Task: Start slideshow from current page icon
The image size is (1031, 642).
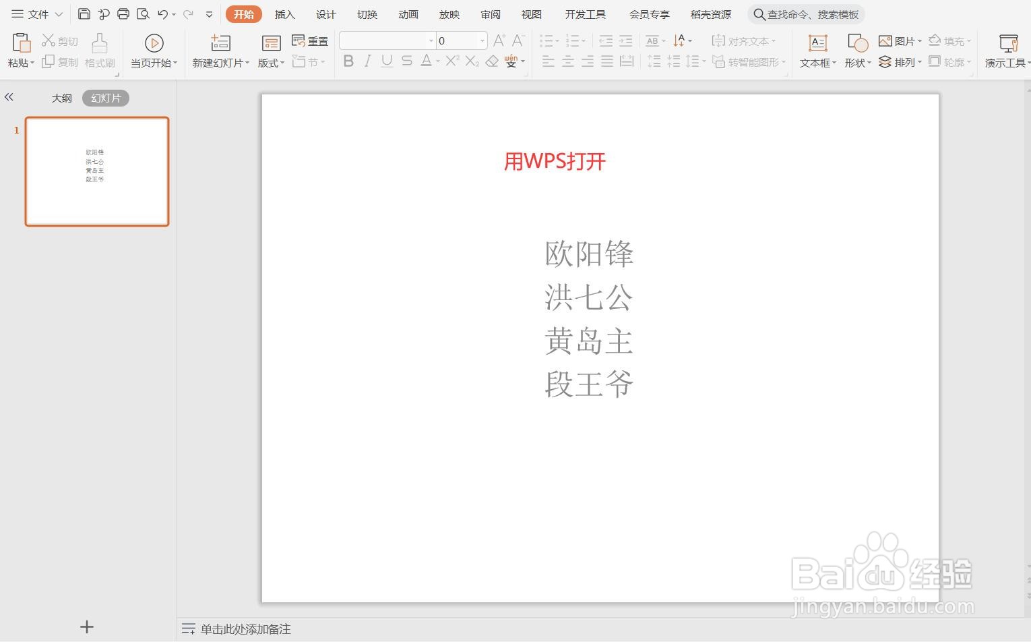Action: [x=154, y=43]
